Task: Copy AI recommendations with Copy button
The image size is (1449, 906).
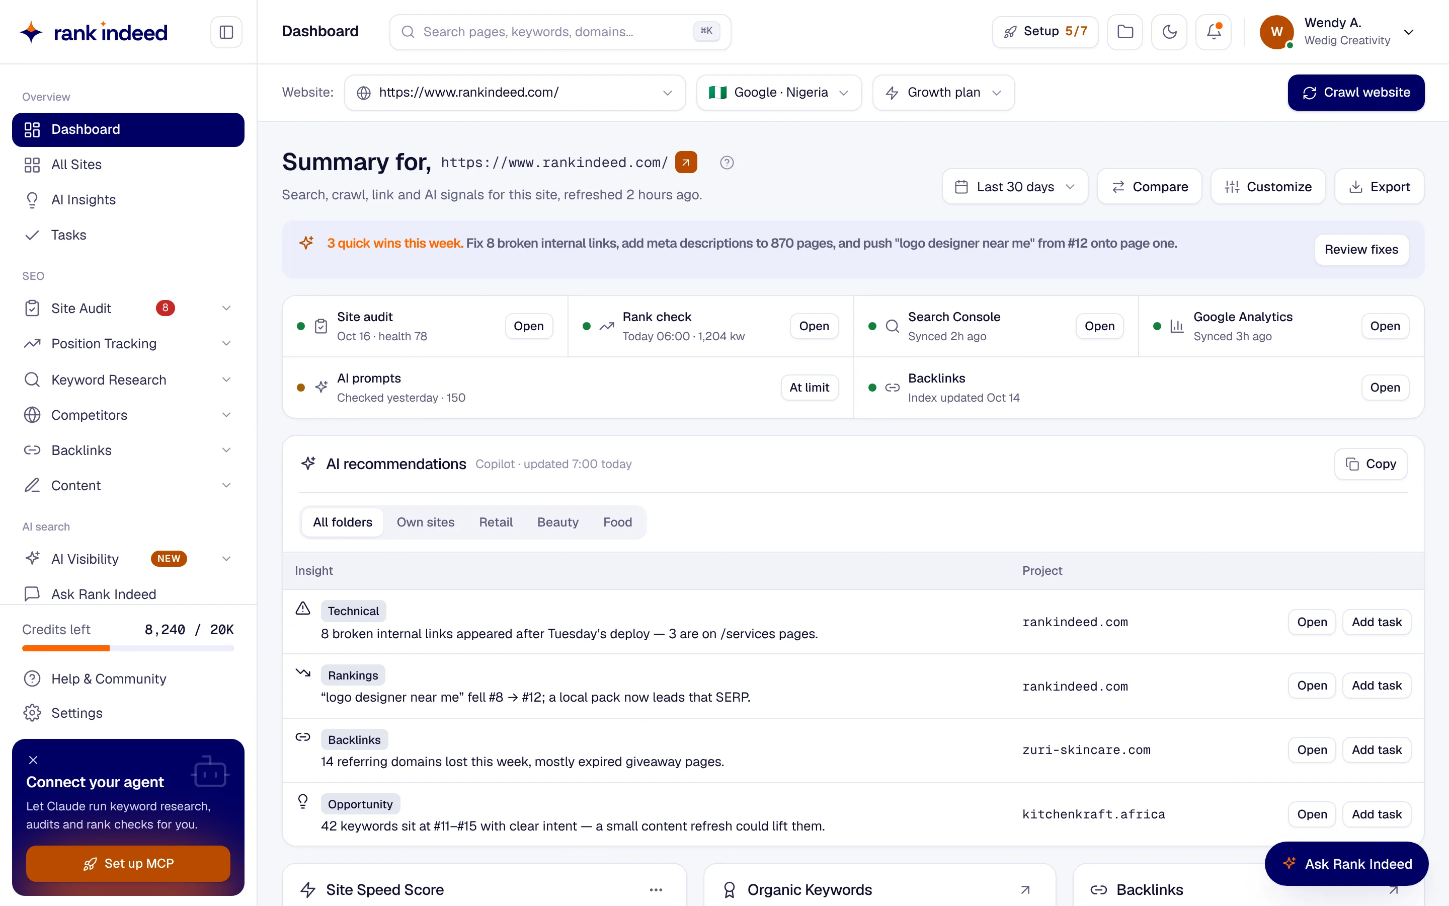Action: click(1371, 464)
